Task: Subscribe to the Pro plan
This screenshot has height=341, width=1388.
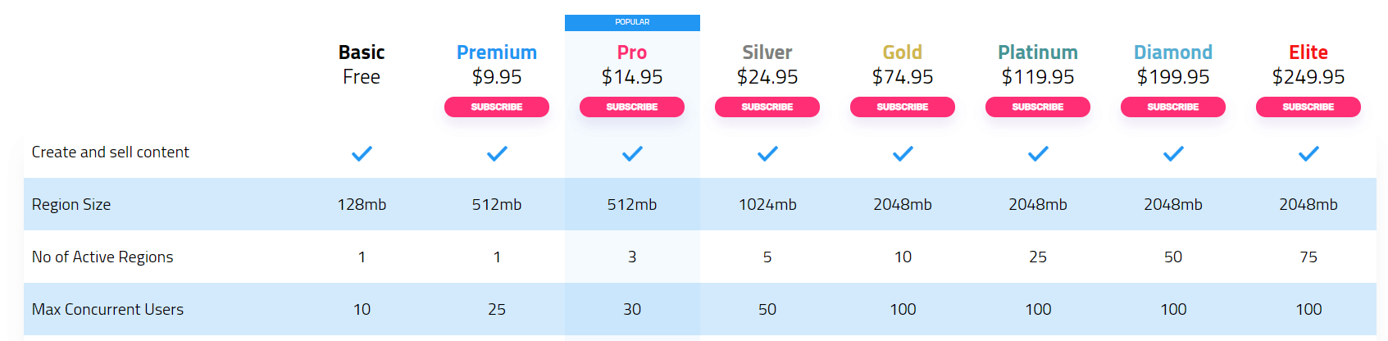Action: [x=632, y=107]
